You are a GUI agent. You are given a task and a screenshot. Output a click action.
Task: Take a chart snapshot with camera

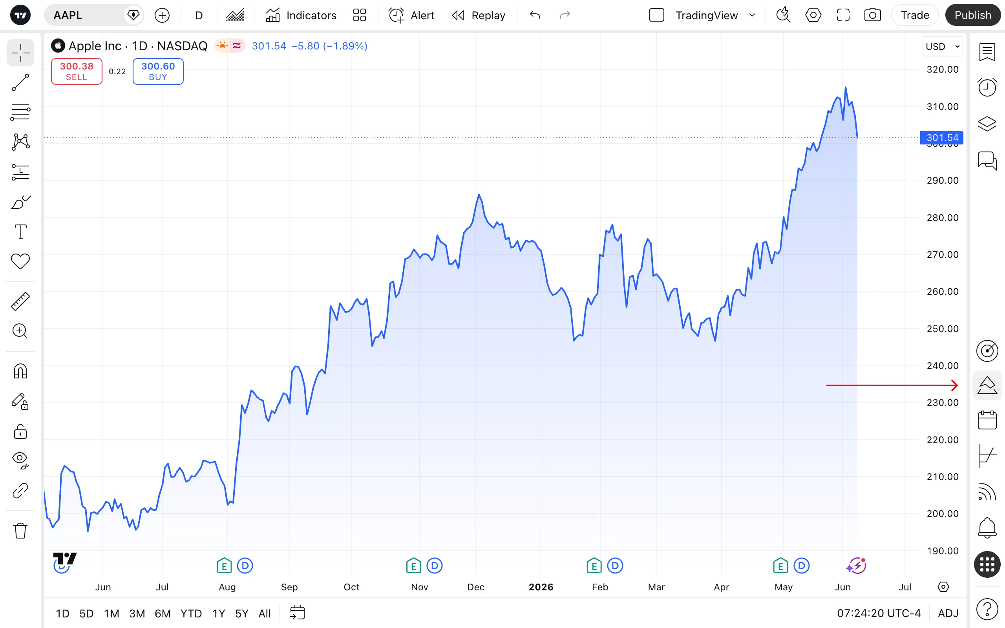pyautogui.click(x=873, y=15)
